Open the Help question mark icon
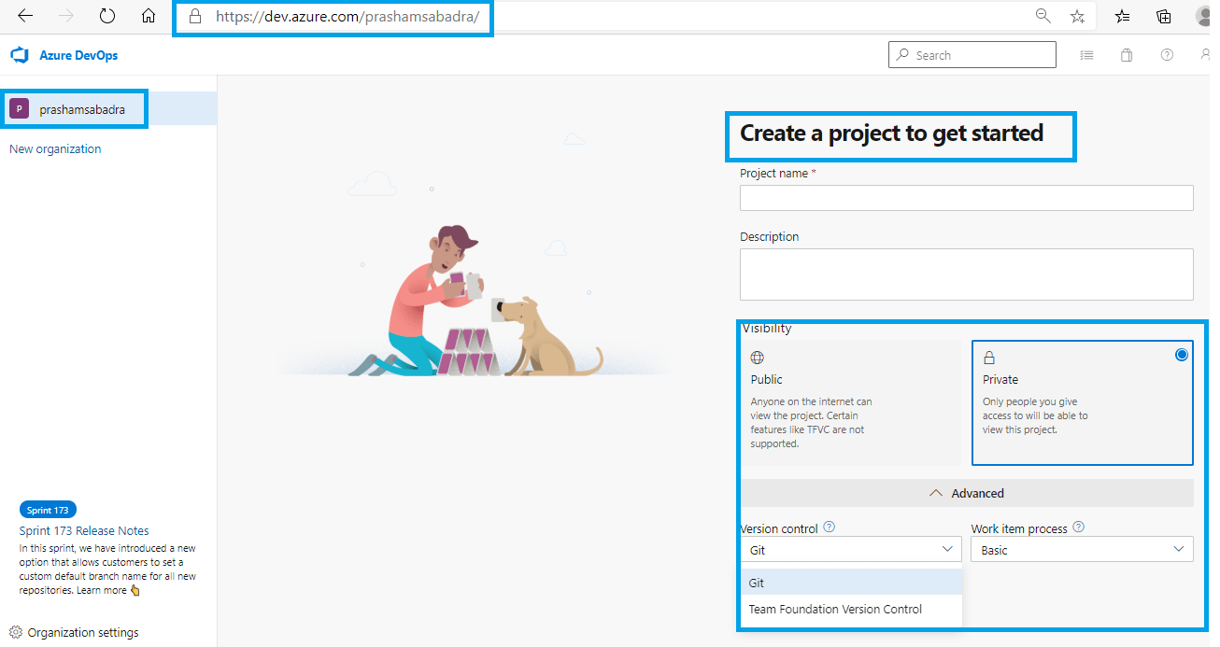The image size is (1220, 647). pyautogui.click(x=1166, y=54)
